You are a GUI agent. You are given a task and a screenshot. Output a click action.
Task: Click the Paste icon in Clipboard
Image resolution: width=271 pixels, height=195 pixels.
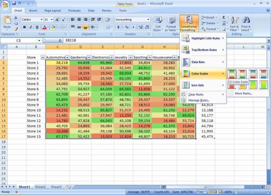[7, 22]
